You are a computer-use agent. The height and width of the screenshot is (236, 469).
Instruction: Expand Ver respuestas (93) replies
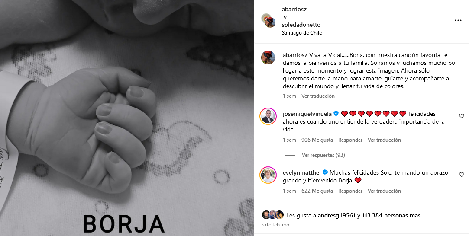pyautogui.click(x=323, y=155)
